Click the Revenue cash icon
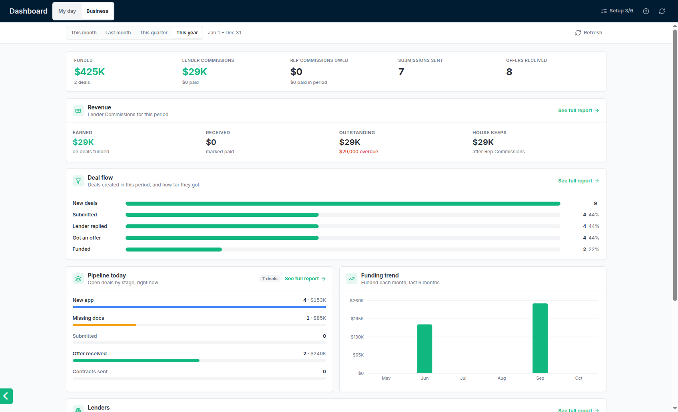 click(x=78, y=111)
